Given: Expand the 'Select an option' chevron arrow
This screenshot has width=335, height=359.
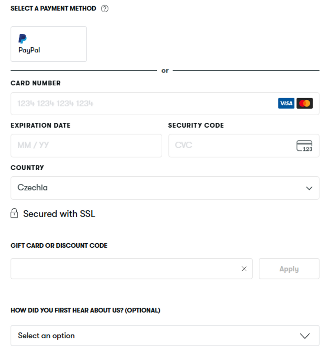Looking at the screenshot, I should [305, 336].
